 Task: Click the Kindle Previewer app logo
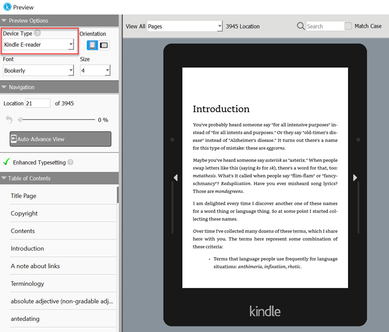[x=7, y=7]
